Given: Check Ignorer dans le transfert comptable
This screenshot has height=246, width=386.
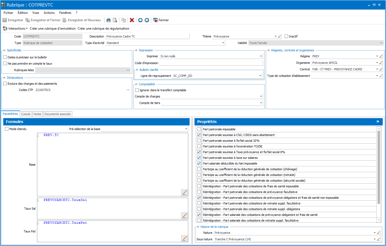Looking at the screenshot, I should click(x=137, y=90).
